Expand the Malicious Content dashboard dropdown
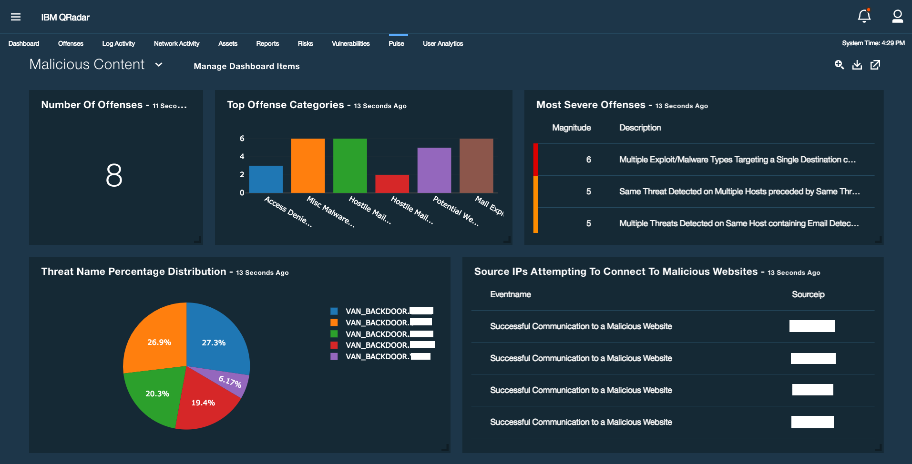 [x=159, y=65]
